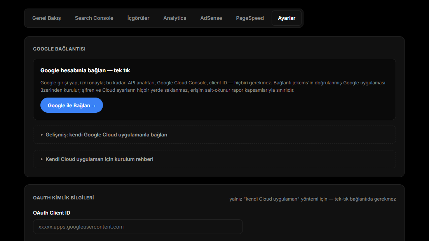Click the OAuth Client ID label

click(x=51, y=213)
